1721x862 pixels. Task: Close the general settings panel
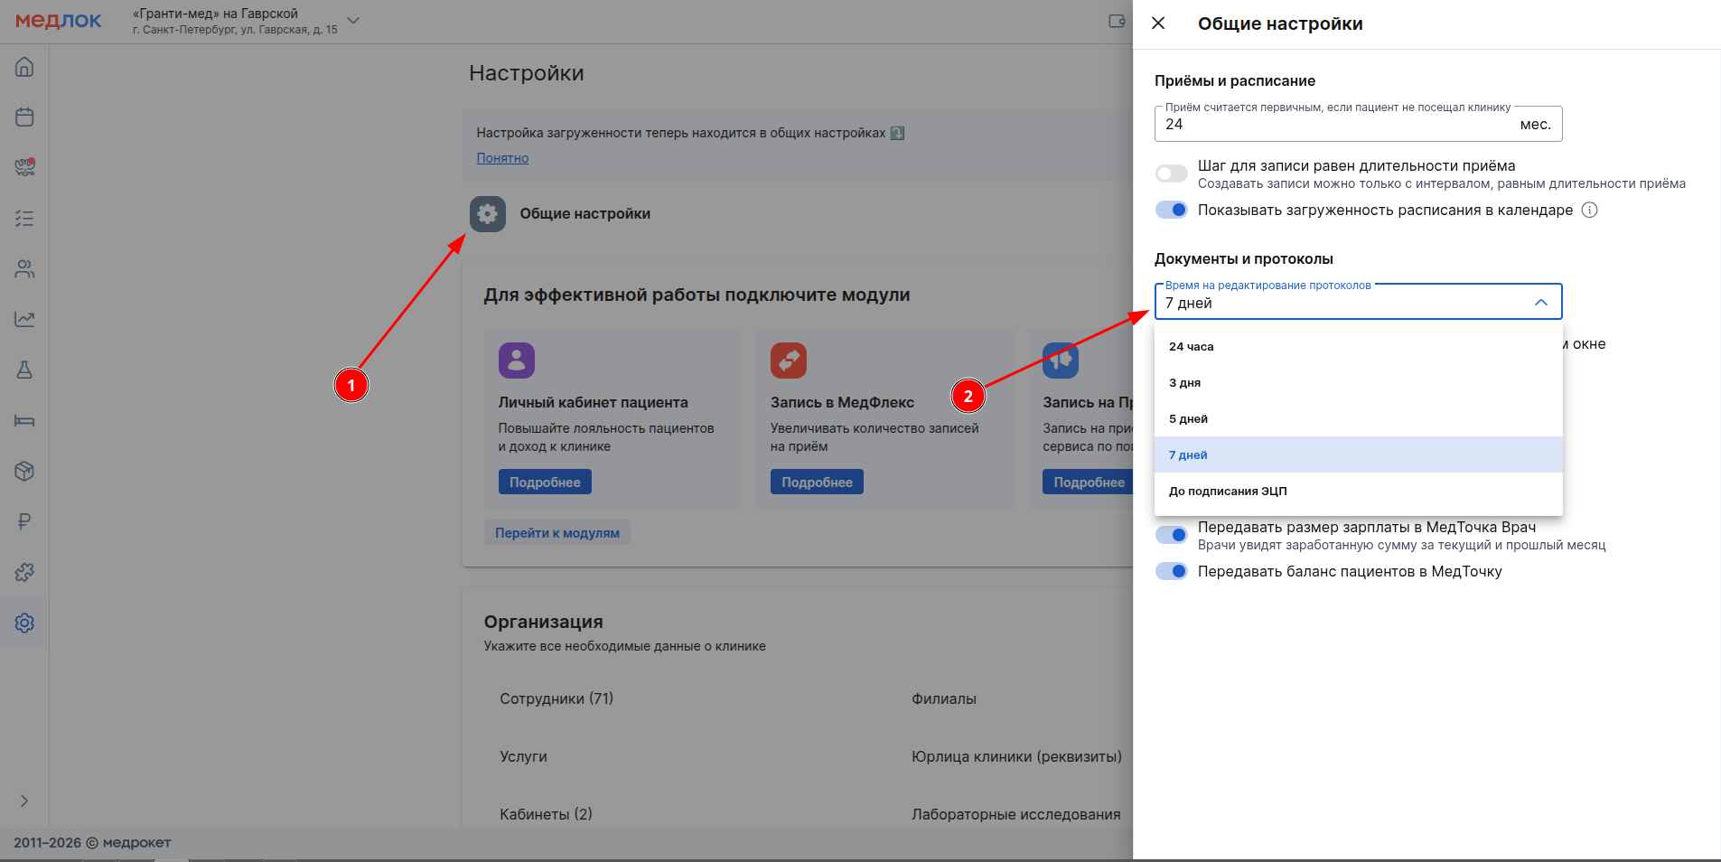1158,23
